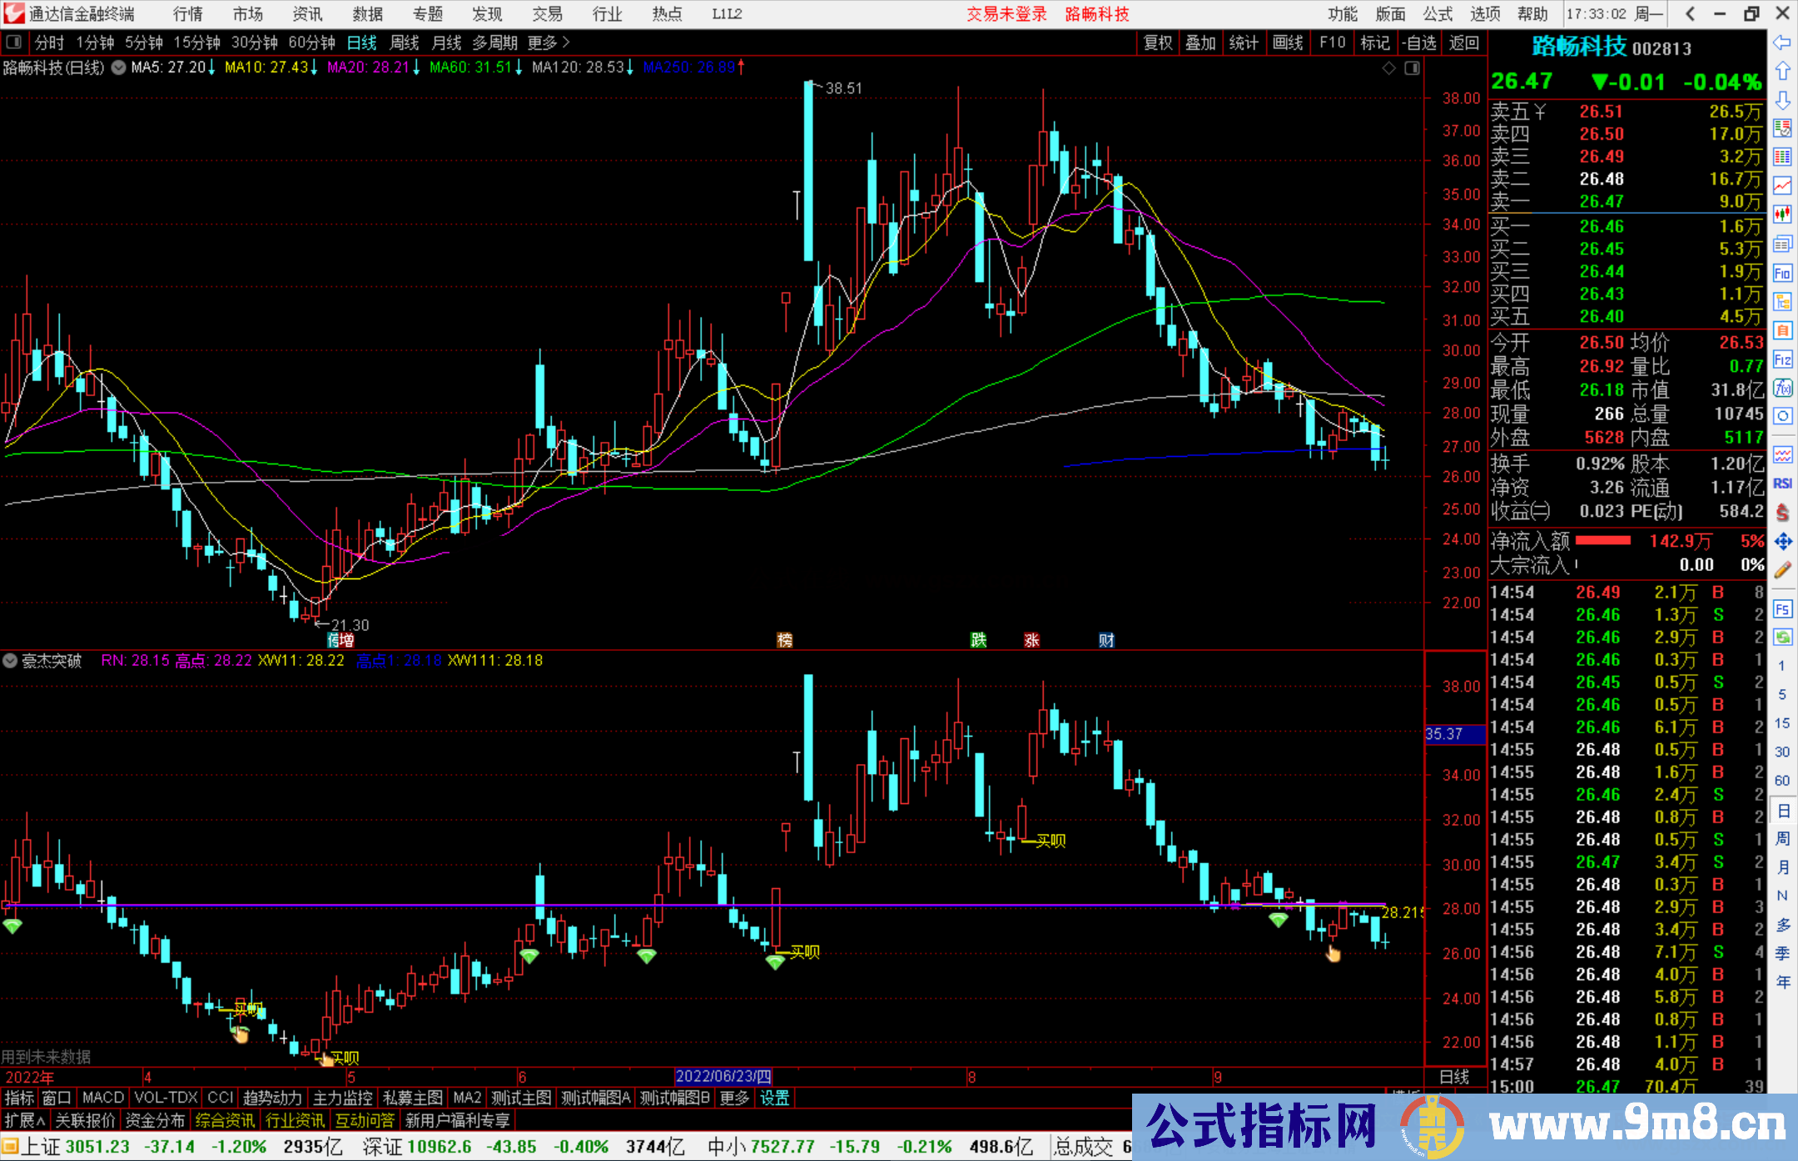
Task: Select the RSI indicator icon in right sidebar
Action: (x=1782, y=483)
